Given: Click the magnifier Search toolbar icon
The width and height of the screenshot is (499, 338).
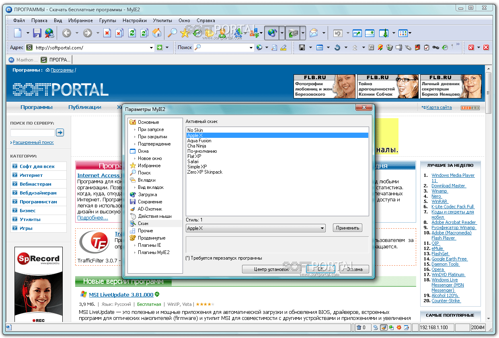Looking at the screenshot, I should pos(172,33).
